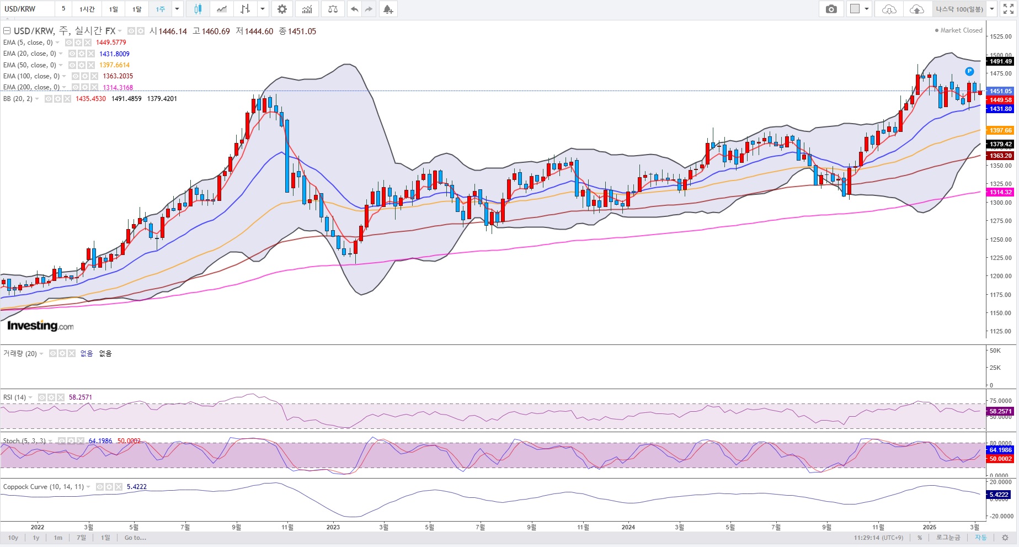This screenshot has width=1019, height=547.
Task: Undo the last chart action
Action: click(354, 9)
